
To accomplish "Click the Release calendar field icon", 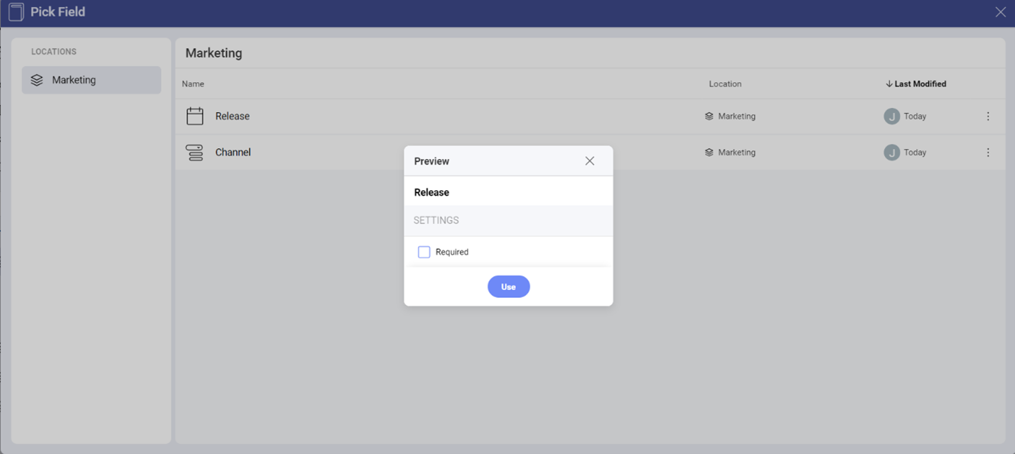I will point(195,116).
